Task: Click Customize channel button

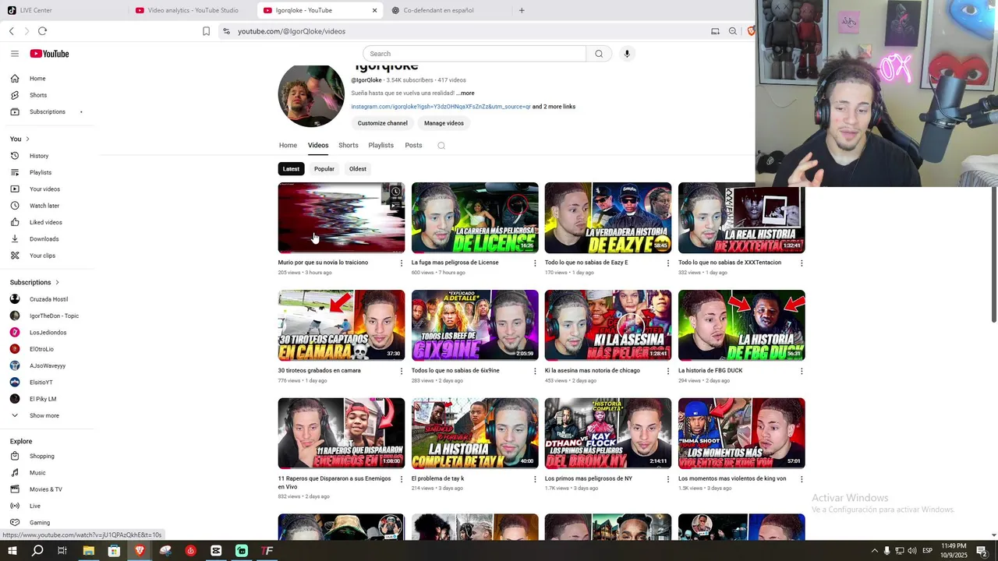Action: pos(382,123)
